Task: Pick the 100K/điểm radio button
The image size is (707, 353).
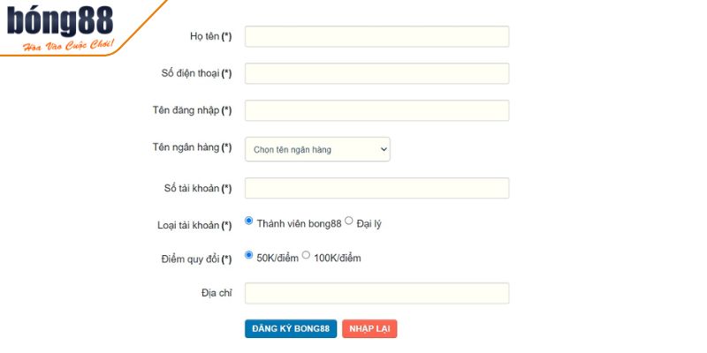Action: (307, 255)
